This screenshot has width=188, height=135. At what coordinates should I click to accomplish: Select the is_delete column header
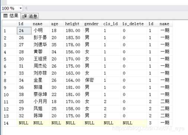pos(134,24)
